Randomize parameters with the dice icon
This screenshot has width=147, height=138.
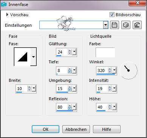pos(126,25)
